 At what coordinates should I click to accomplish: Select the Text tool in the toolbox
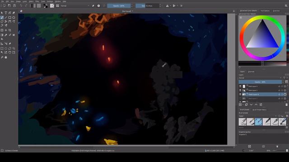tap(6, 13)
